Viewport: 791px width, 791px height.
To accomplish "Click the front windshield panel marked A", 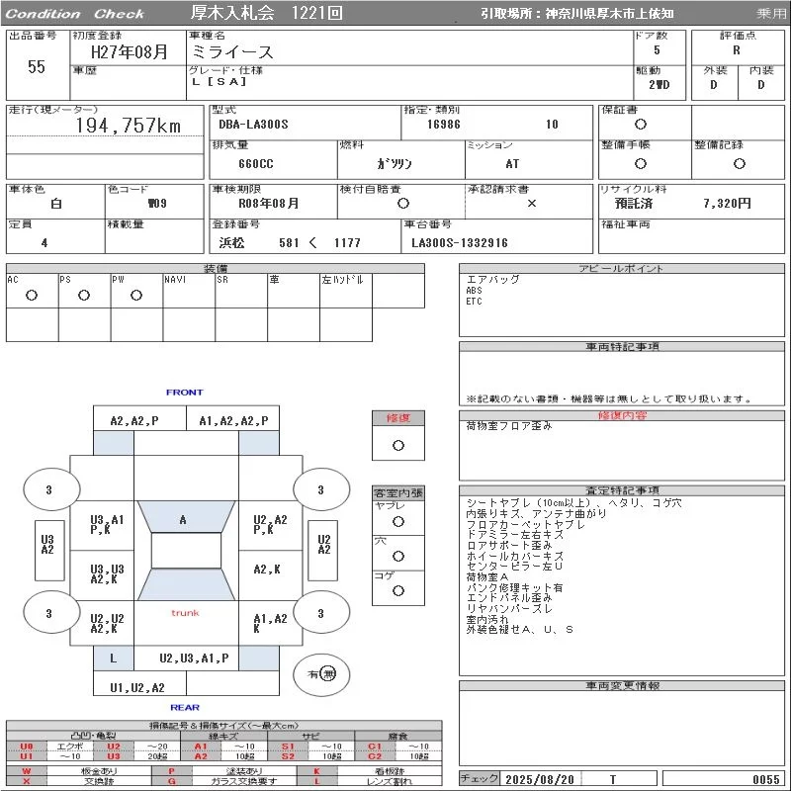I will coord(183,520).
